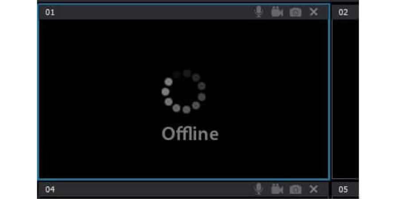
Task: Select the 02 channel number label
Action: (343, 12)
